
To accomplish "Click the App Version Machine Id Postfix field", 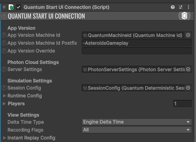I will point(137,43).
